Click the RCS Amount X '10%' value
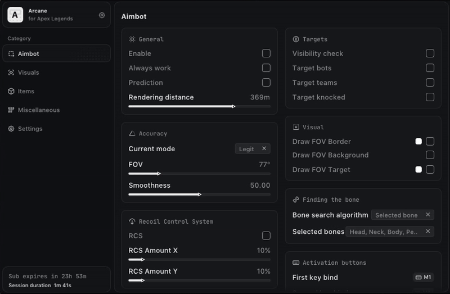The image size is (450, 294). 263,250
